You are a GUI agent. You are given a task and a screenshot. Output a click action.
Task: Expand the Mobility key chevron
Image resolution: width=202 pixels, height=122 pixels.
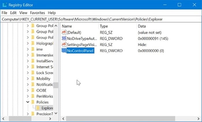28,79
